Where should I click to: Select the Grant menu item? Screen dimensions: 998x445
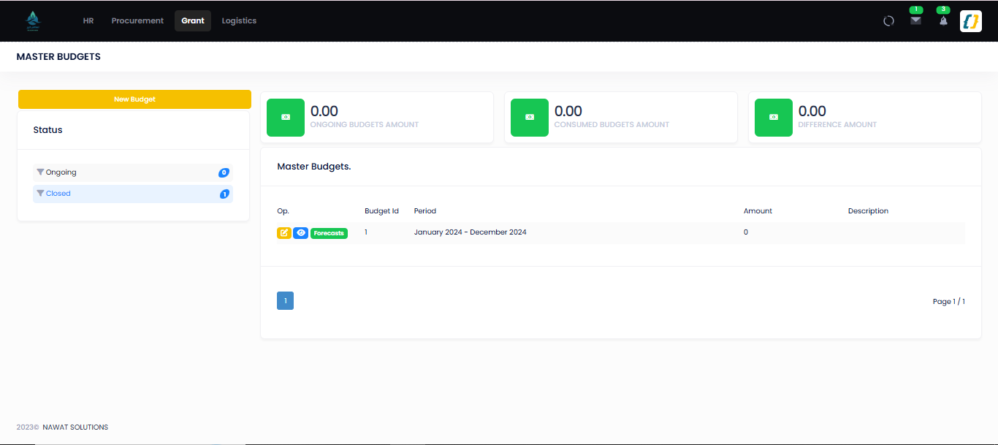193,20
